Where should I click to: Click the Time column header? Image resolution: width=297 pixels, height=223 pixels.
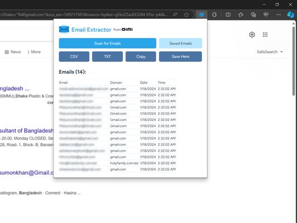[162, 83]
